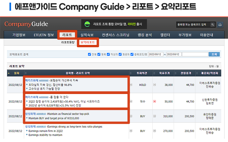Screen dimensions: 228x142
Task: Click the sort icon in 일자 column header
Action: 8,73
